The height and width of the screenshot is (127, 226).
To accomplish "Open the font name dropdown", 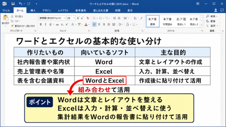I will point(64,18).
